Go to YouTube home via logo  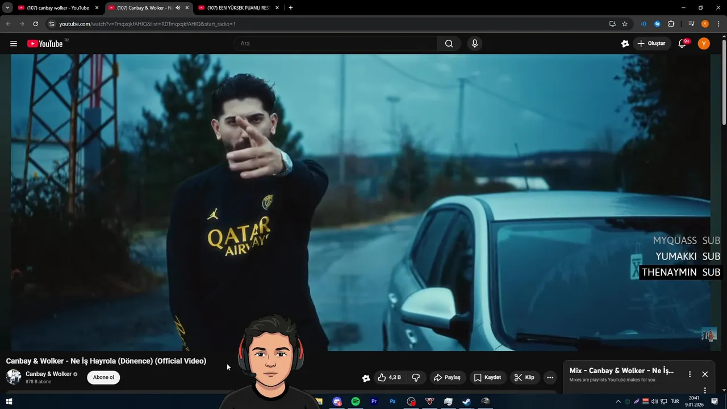point(45,44)
